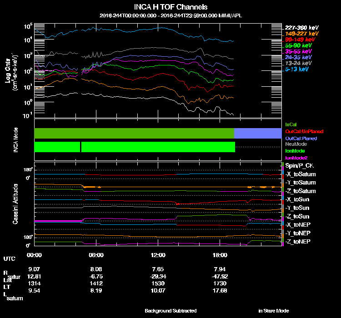This screenshot has height=318, width=341.
Task: Click the 55-90 keV legend label
Action: (298, 45)
